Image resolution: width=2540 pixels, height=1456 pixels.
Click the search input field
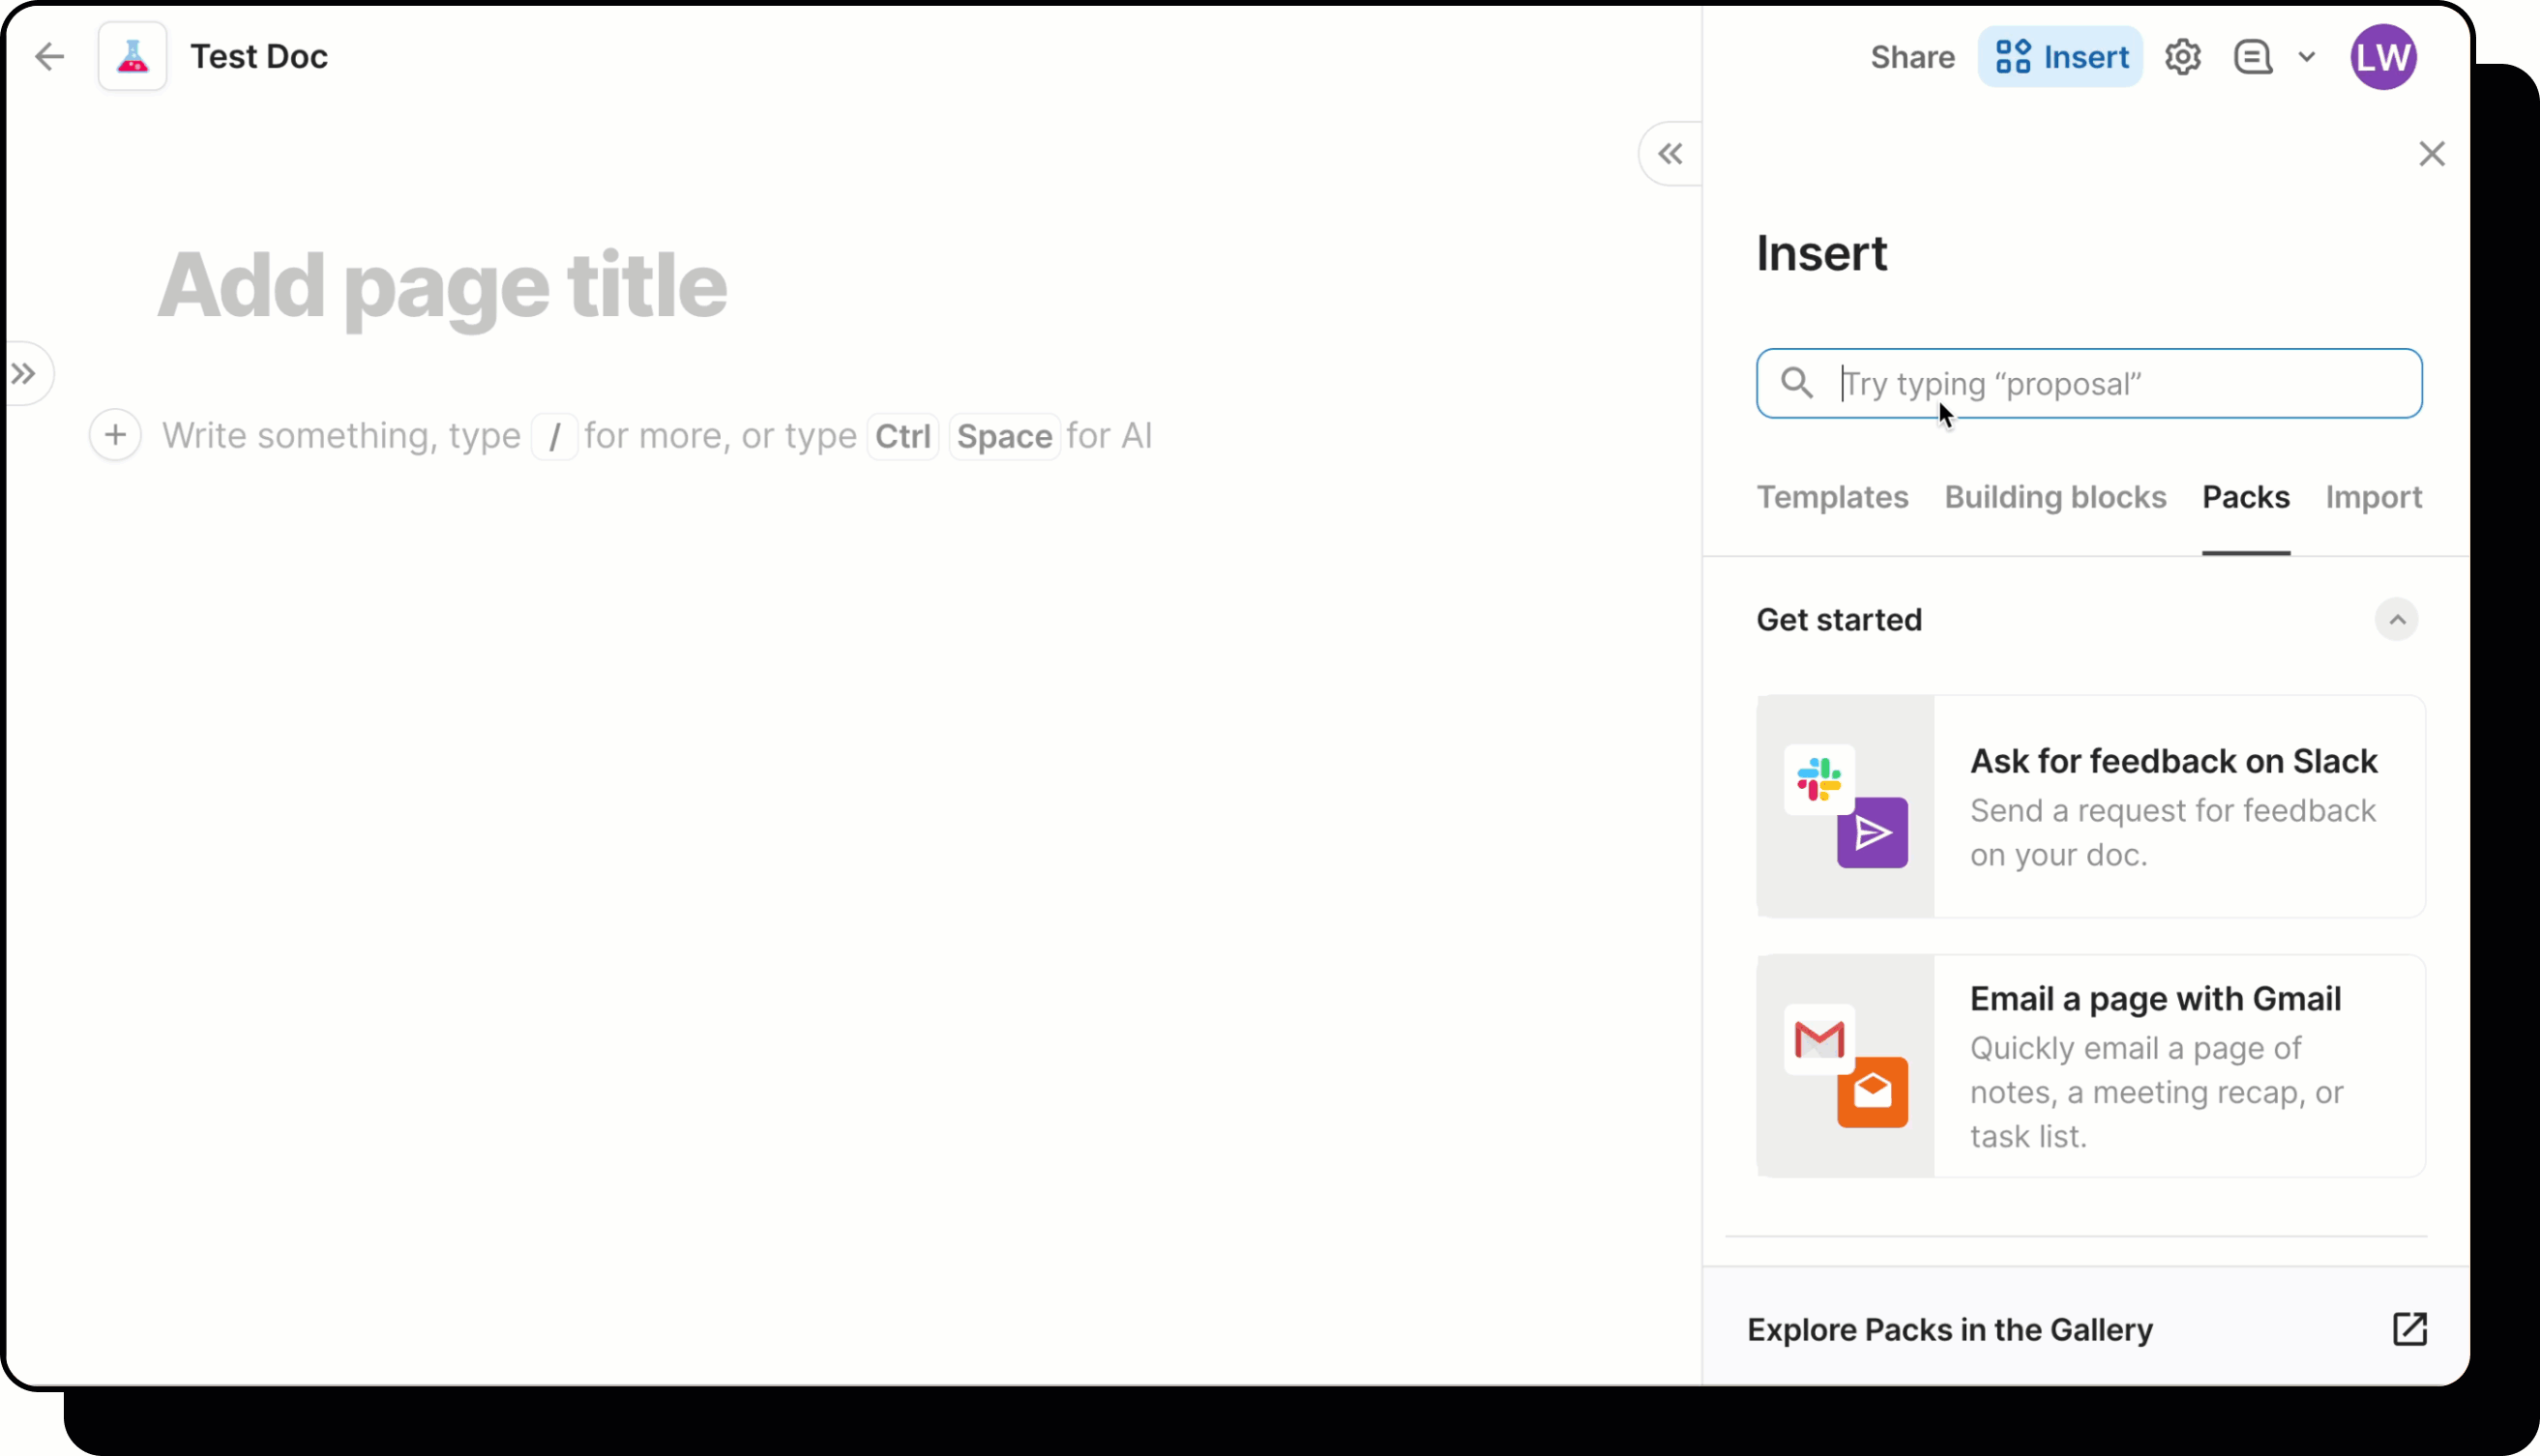[2088, 384]
